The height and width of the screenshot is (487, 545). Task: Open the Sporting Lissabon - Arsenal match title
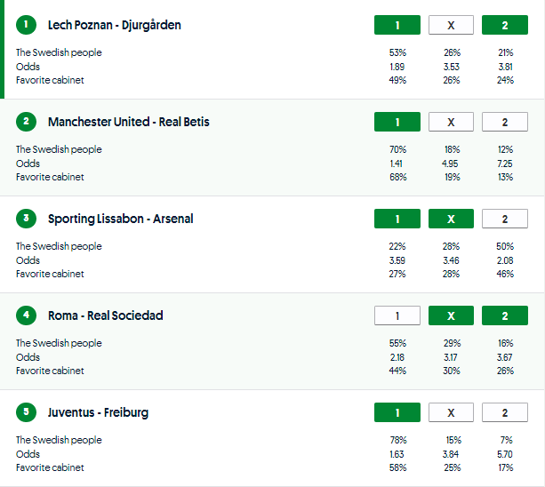(x=120, y=219)
